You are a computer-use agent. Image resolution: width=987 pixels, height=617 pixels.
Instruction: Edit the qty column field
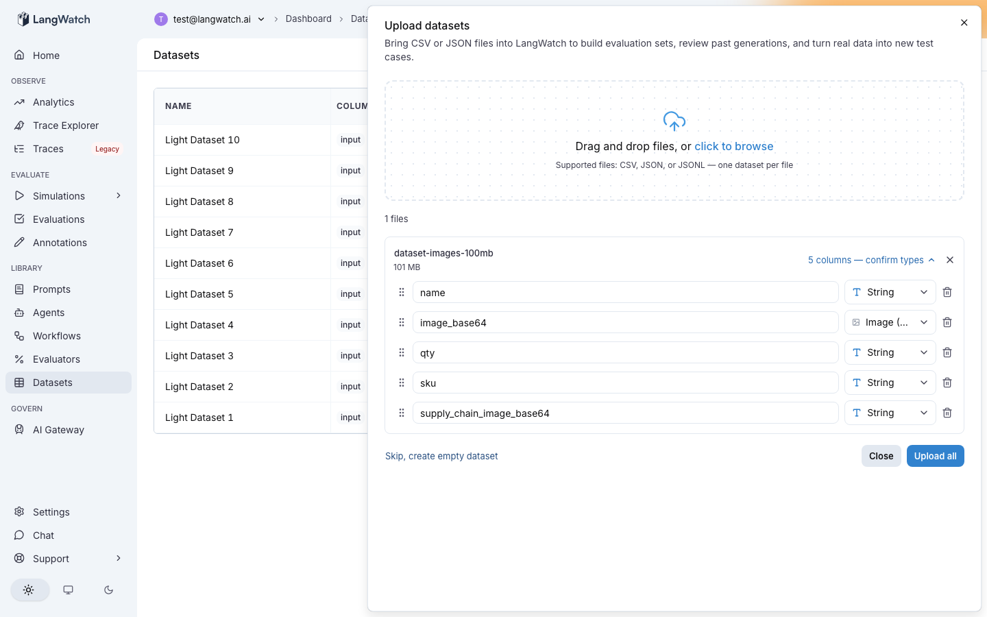626,352
